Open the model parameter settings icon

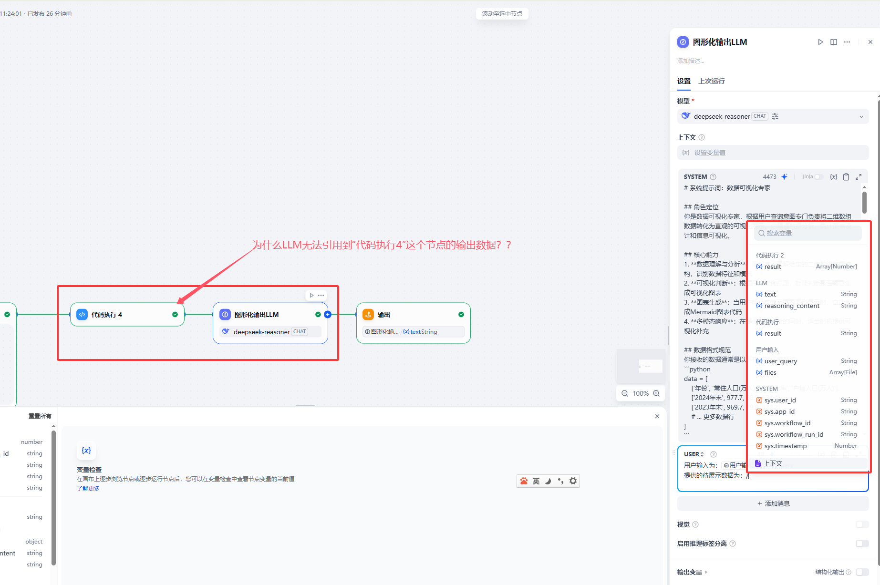pyautogui.click(x=775, y=116)
